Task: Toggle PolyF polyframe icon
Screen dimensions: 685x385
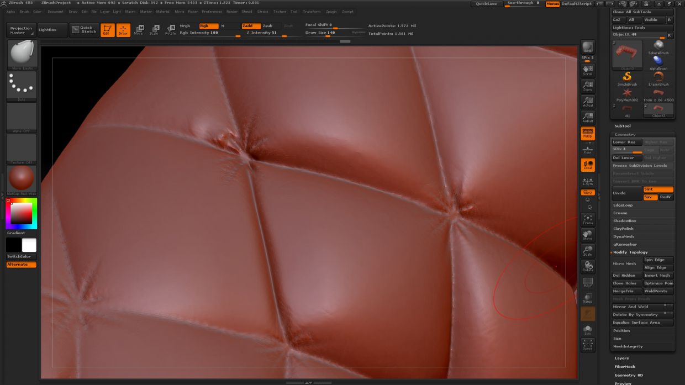Action: (x=588, y=283)
